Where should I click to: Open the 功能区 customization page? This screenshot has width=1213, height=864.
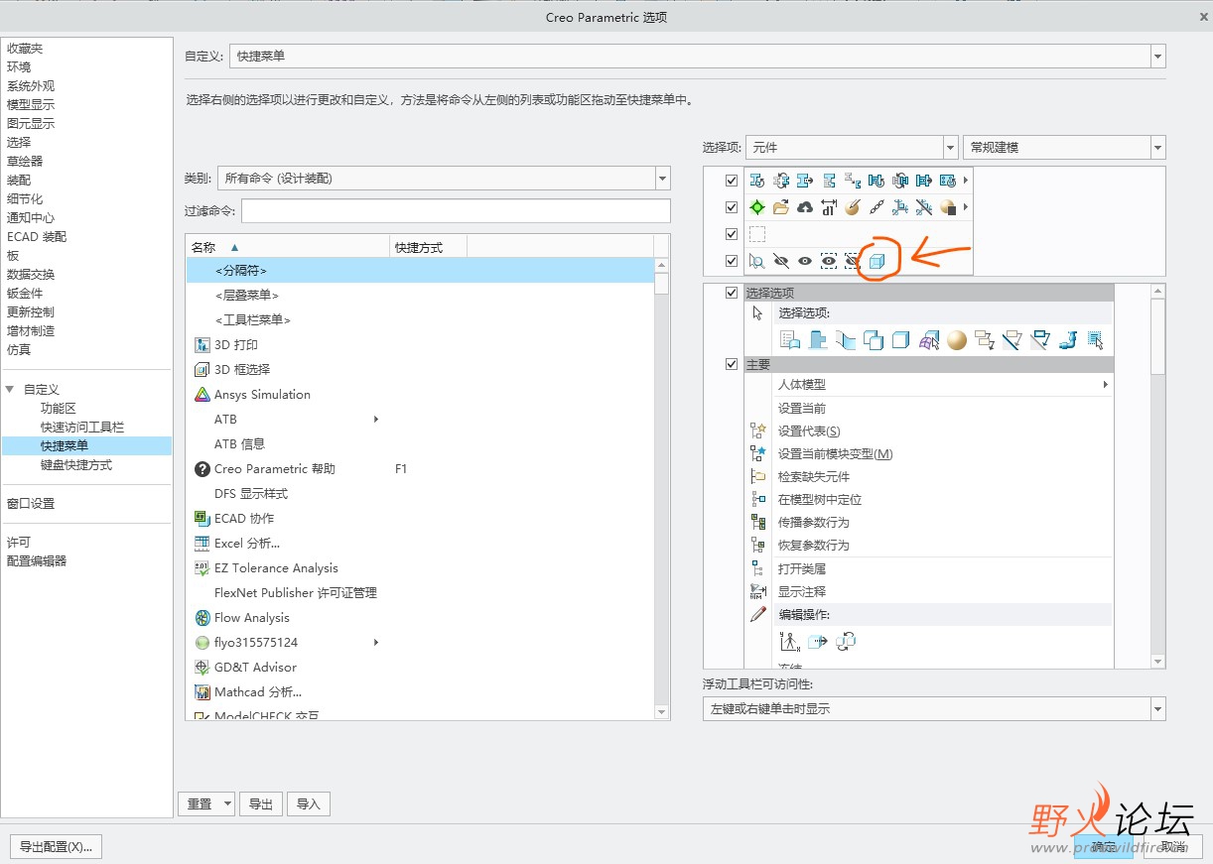59,409
